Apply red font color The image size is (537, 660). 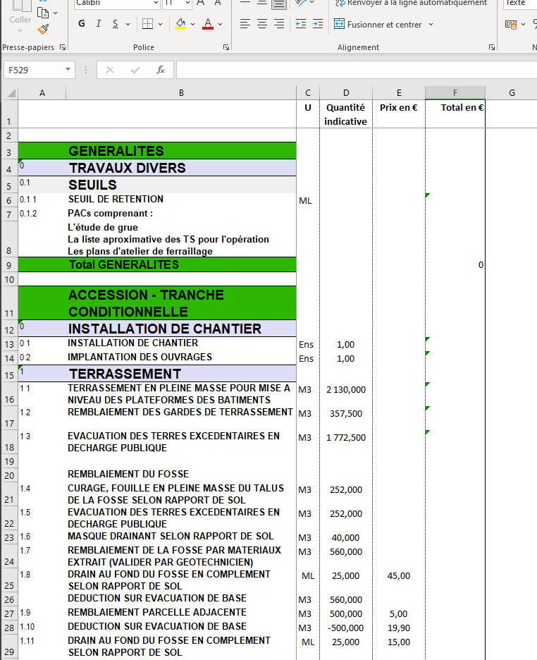coord(208,23)
